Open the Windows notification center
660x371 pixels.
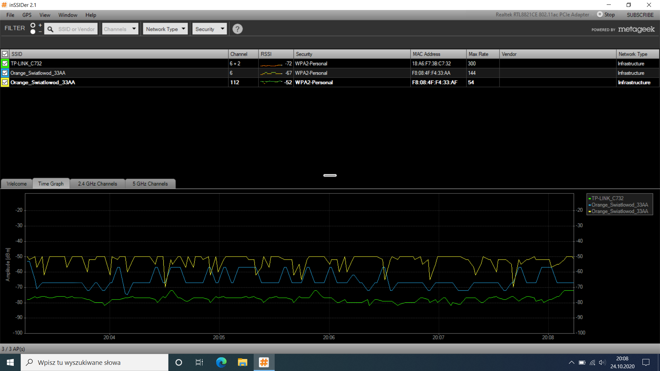pos(646,362)
